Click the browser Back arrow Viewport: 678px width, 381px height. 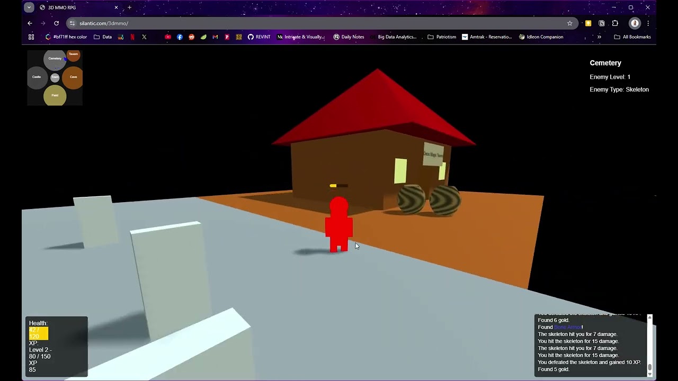click(x=30, y=23)
